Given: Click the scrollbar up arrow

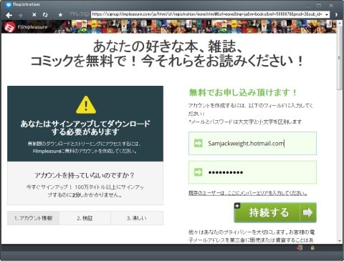Looking at the screenshot, I should tap(340, 24).
